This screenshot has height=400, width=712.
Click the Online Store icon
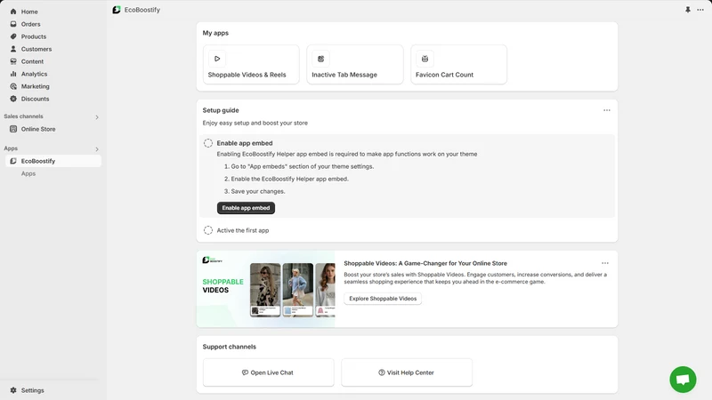13,129
